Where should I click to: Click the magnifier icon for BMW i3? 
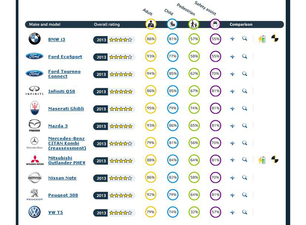point(244,39)
